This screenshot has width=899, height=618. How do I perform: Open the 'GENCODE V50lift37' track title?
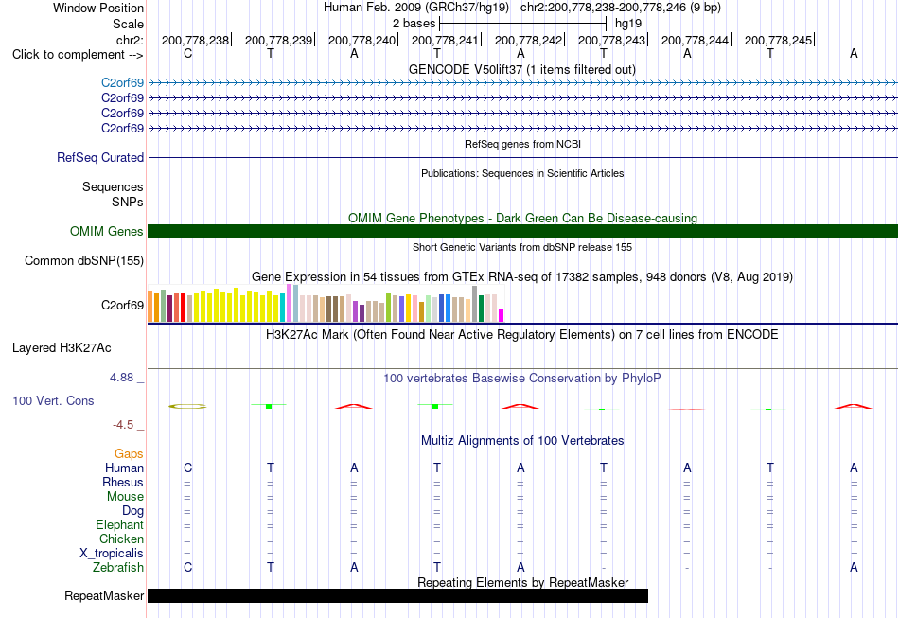click(x=522, y=69)
